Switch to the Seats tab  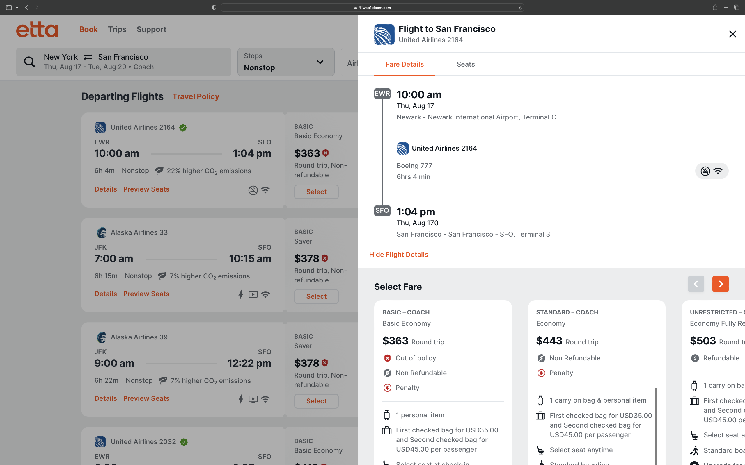pos(465,64)
